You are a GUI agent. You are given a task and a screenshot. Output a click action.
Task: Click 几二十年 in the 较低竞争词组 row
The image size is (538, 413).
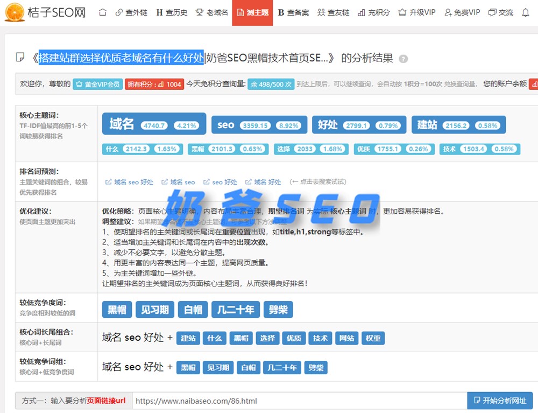pyautogui.click(x=282, y=368)
